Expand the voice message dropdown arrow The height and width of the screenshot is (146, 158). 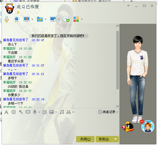39,112
